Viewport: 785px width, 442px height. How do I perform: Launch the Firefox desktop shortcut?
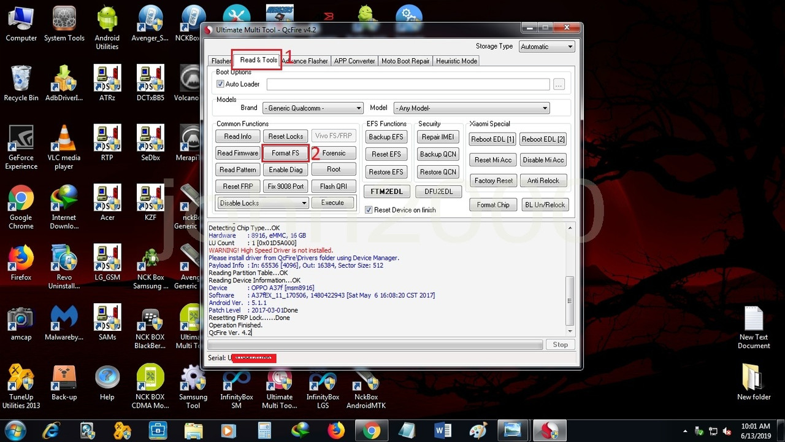(21, 263)
